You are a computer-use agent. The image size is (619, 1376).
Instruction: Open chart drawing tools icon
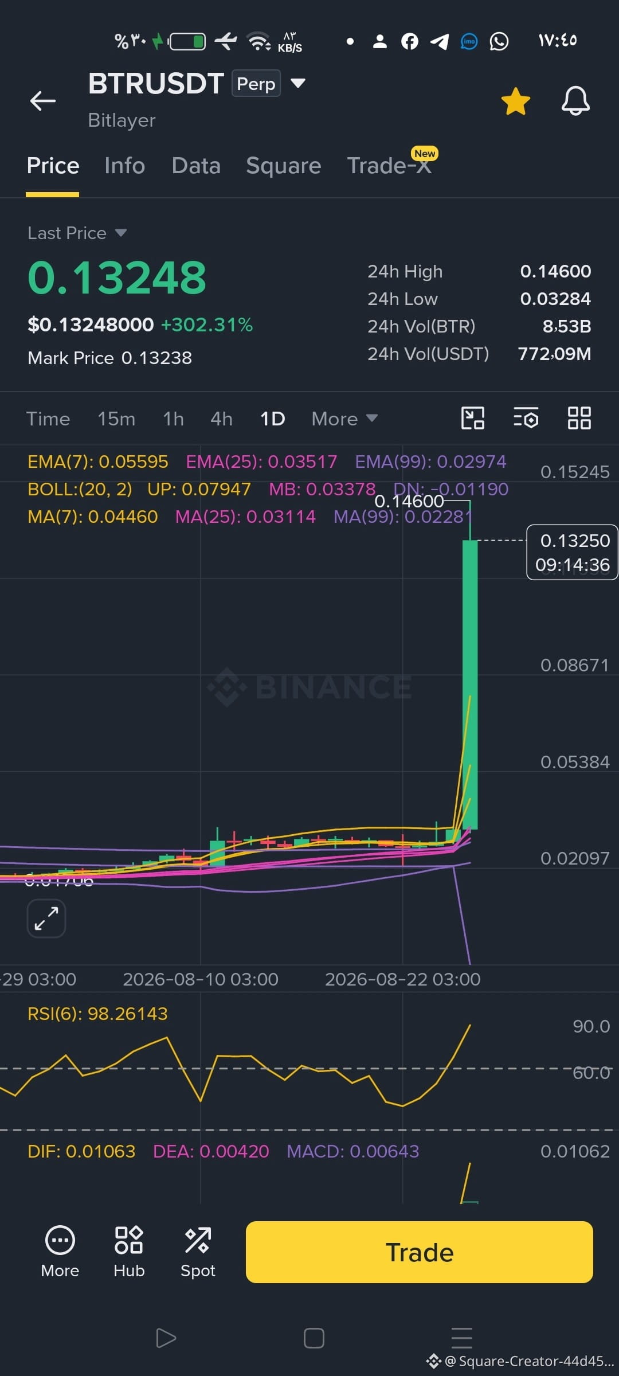pos(473,418)
